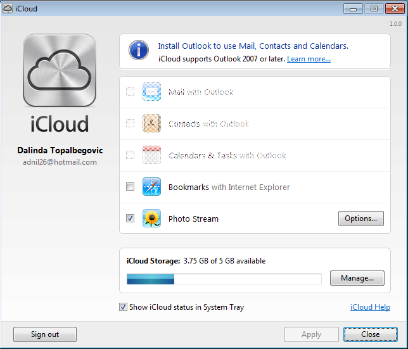Open the storage Manage dialog
The height and width of the screenshot is (349, 408).
[x=357, y=278]
